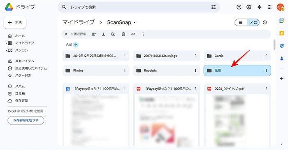
Task: Open more options for Paypay PDF file
Action: 195,89
